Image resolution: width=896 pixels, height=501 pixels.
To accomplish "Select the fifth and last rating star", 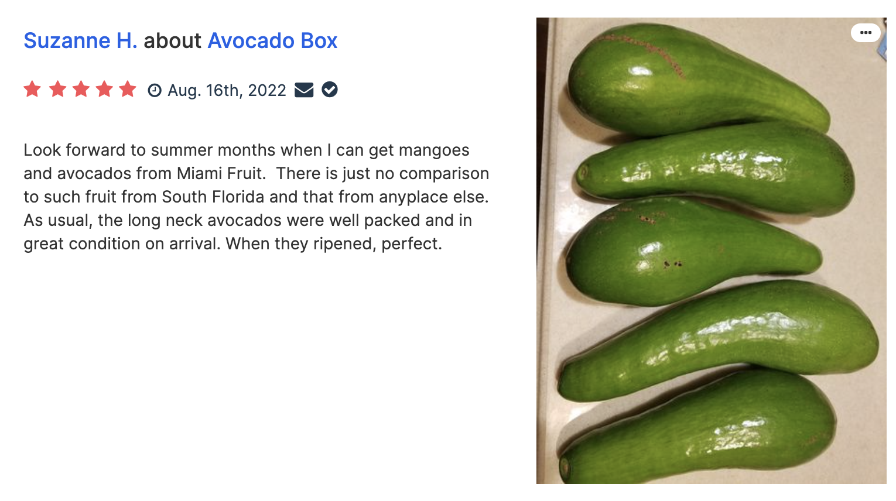I will tap(128, 90).
